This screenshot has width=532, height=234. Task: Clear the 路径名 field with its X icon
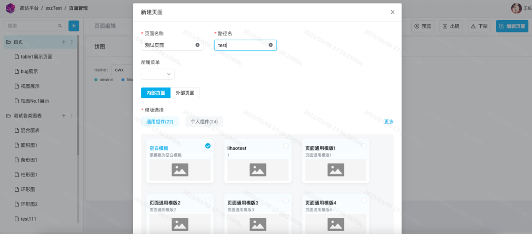tap(271, 45)
